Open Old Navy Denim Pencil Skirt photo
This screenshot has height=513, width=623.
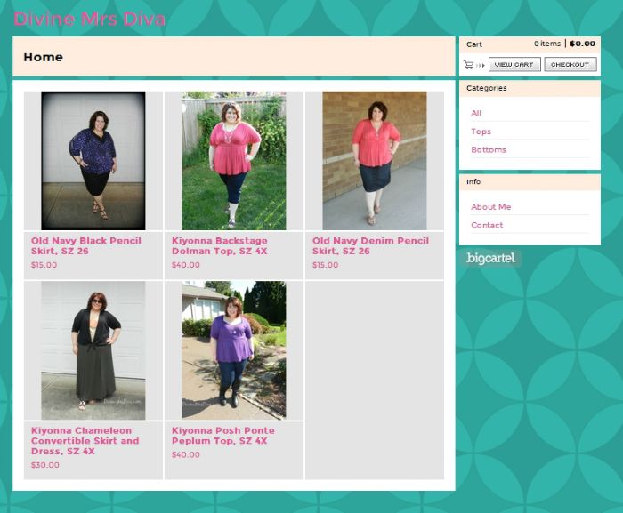coord(375,161)
